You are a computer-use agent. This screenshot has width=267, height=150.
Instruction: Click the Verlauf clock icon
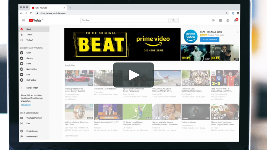[x=22, y=40]
